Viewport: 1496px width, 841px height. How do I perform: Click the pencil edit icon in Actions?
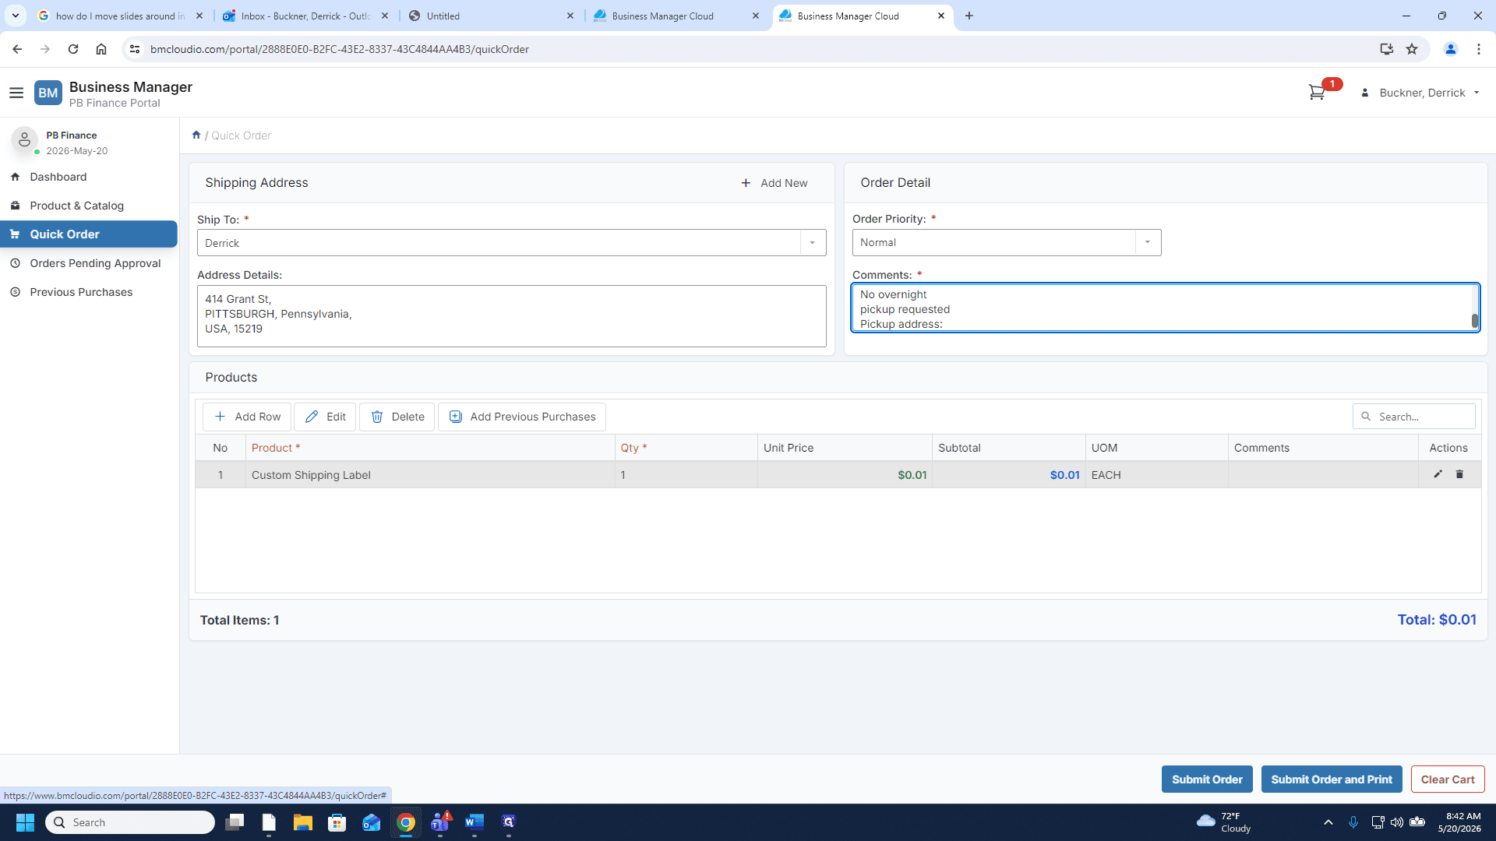[x=1438, y=474]
